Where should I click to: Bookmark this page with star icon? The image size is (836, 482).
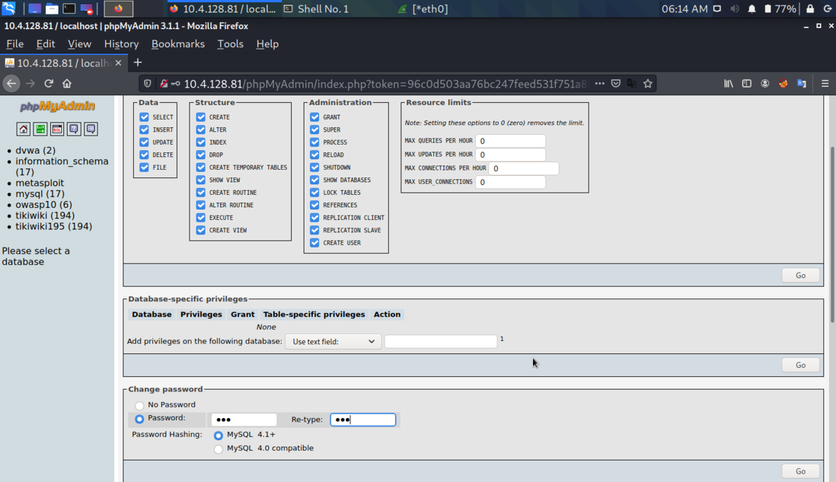648,83
